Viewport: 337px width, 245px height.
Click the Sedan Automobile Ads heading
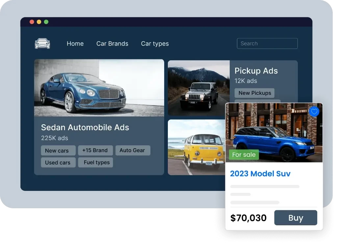click(85, 127)
